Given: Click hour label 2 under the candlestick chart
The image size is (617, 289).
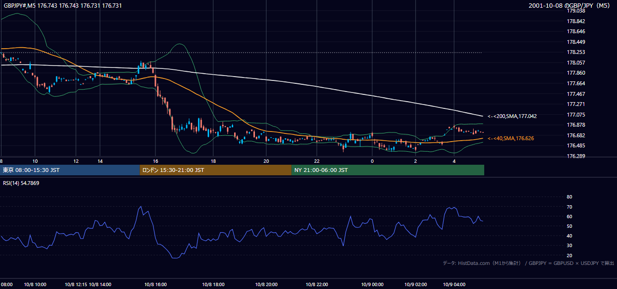Looking at the screenshot, I should point(416,161).
